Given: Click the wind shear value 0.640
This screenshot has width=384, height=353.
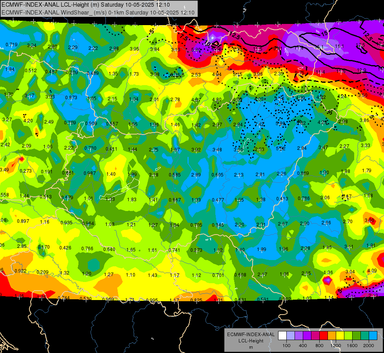Looking at the screenshot, I should [109, 249].
